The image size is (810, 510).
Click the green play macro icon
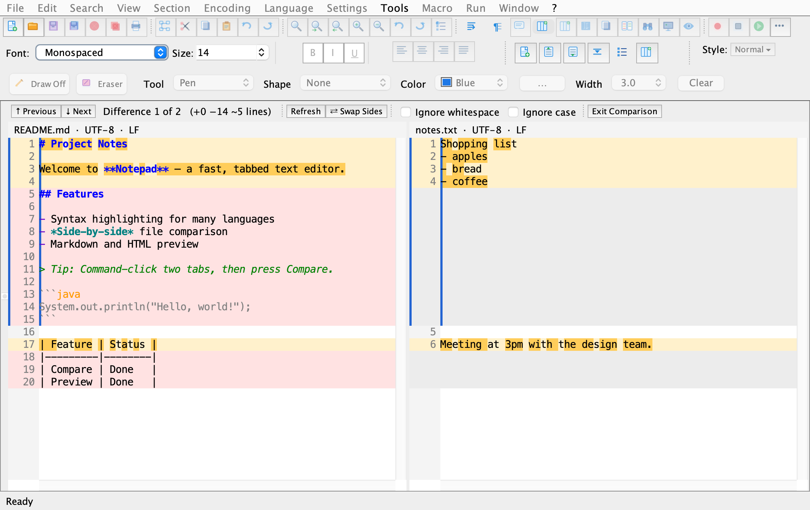[x=759, y=27]
